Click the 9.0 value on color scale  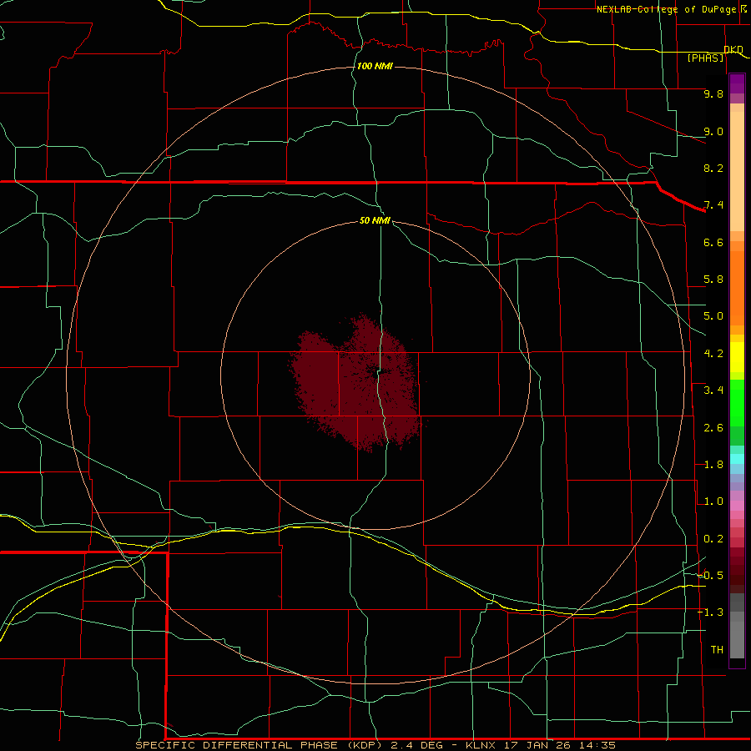(x=713, y=131)
